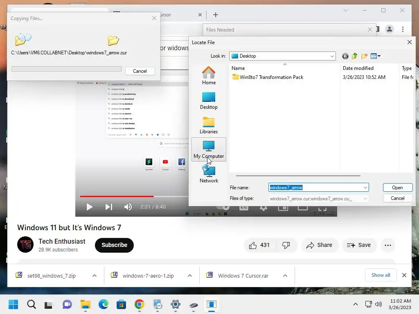Go up one folder level

click(355, 56)
